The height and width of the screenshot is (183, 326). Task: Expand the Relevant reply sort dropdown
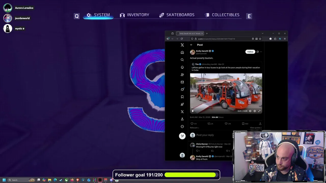tap(194, 128)
